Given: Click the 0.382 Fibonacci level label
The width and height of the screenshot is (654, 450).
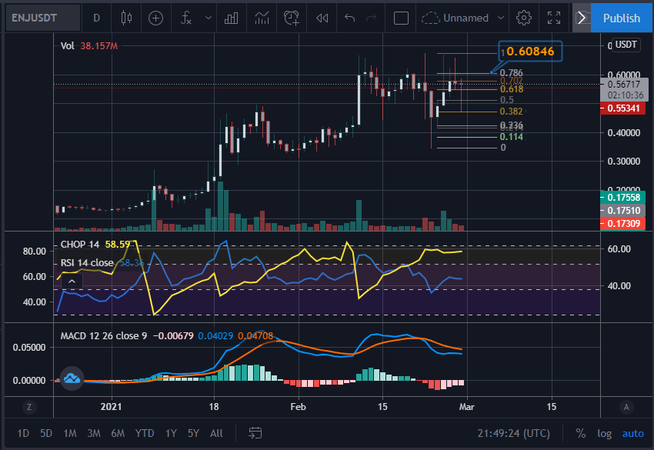Looking at the screenshot, I should 512,112.
